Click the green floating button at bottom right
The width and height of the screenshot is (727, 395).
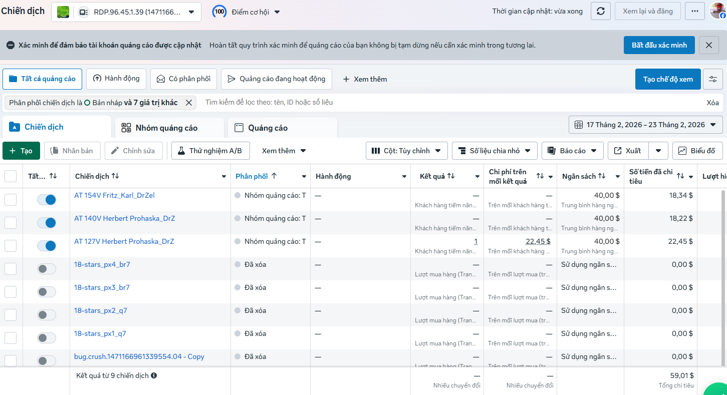[x=716, y=390]
